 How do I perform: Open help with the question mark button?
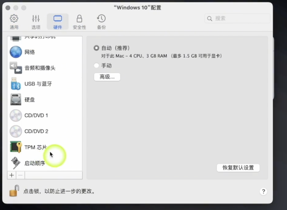tap(263, 192)
